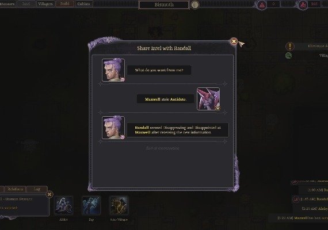
Task: Open the Villagers tab in top bar
Action: click(45, 4)
